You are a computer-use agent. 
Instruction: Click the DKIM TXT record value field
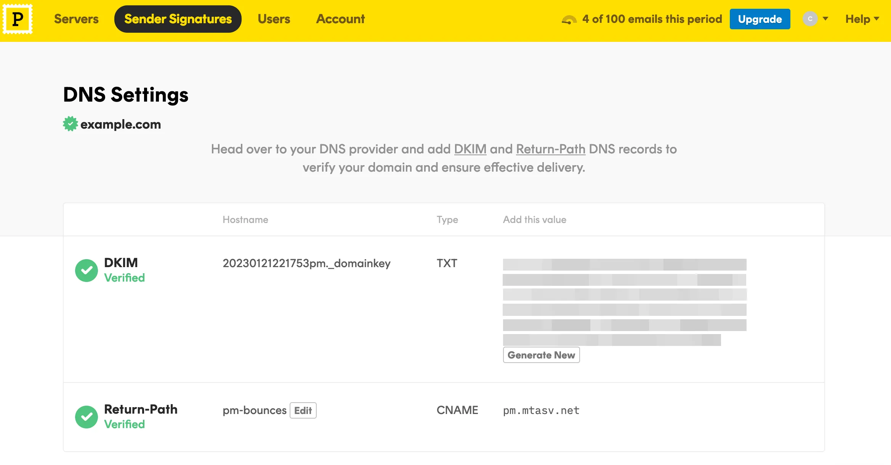[625, 300]
